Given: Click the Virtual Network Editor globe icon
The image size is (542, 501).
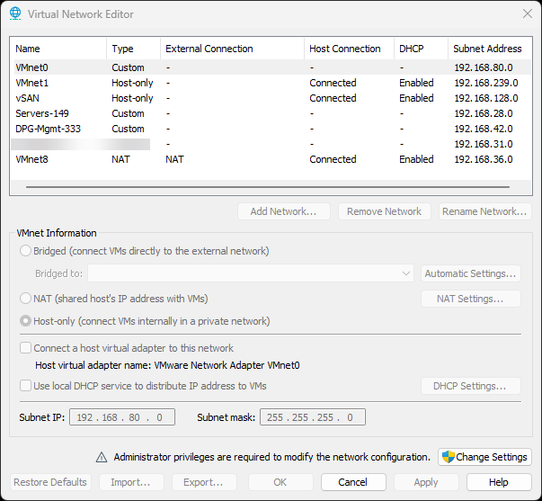Looking at the screenshot, I should (x=15, y=13).
